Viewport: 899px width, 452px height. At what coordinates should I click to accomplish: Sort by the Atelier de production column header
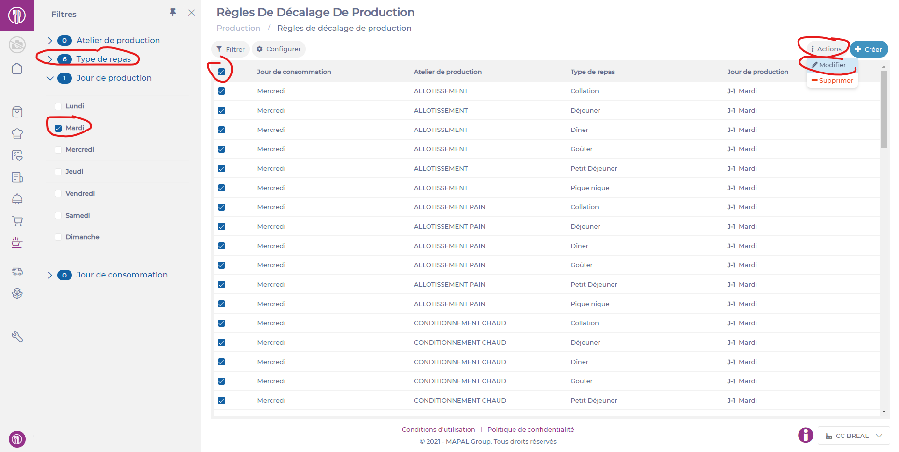(448, 72)
